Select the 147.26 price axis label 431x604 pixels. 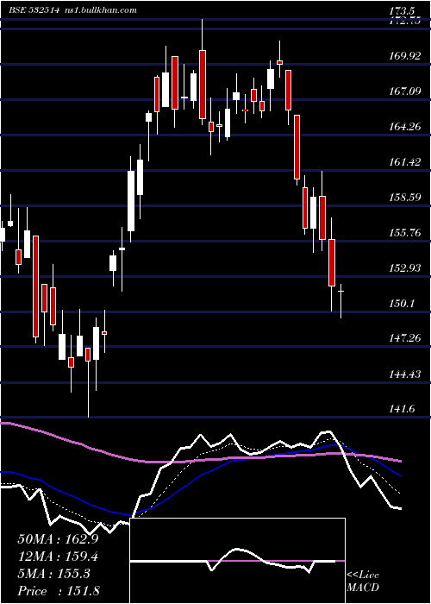point(405,338)
